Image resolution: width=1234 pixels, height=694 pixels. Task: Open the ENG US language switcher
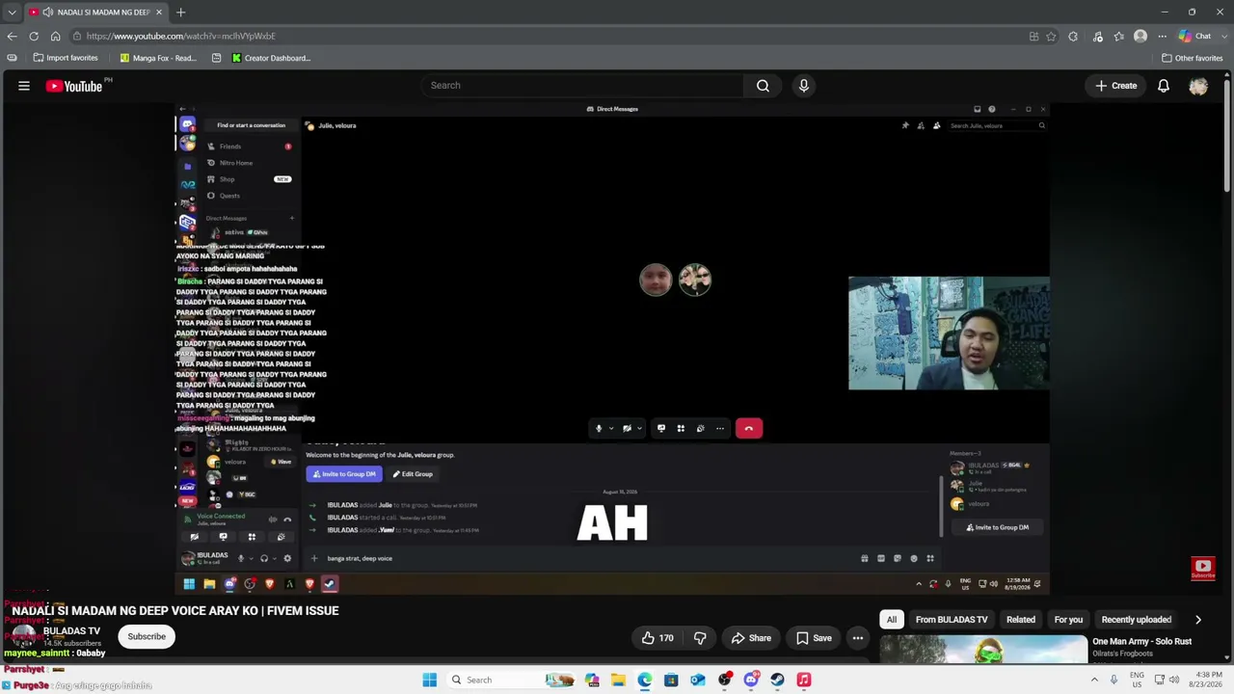coord(1137,681)
